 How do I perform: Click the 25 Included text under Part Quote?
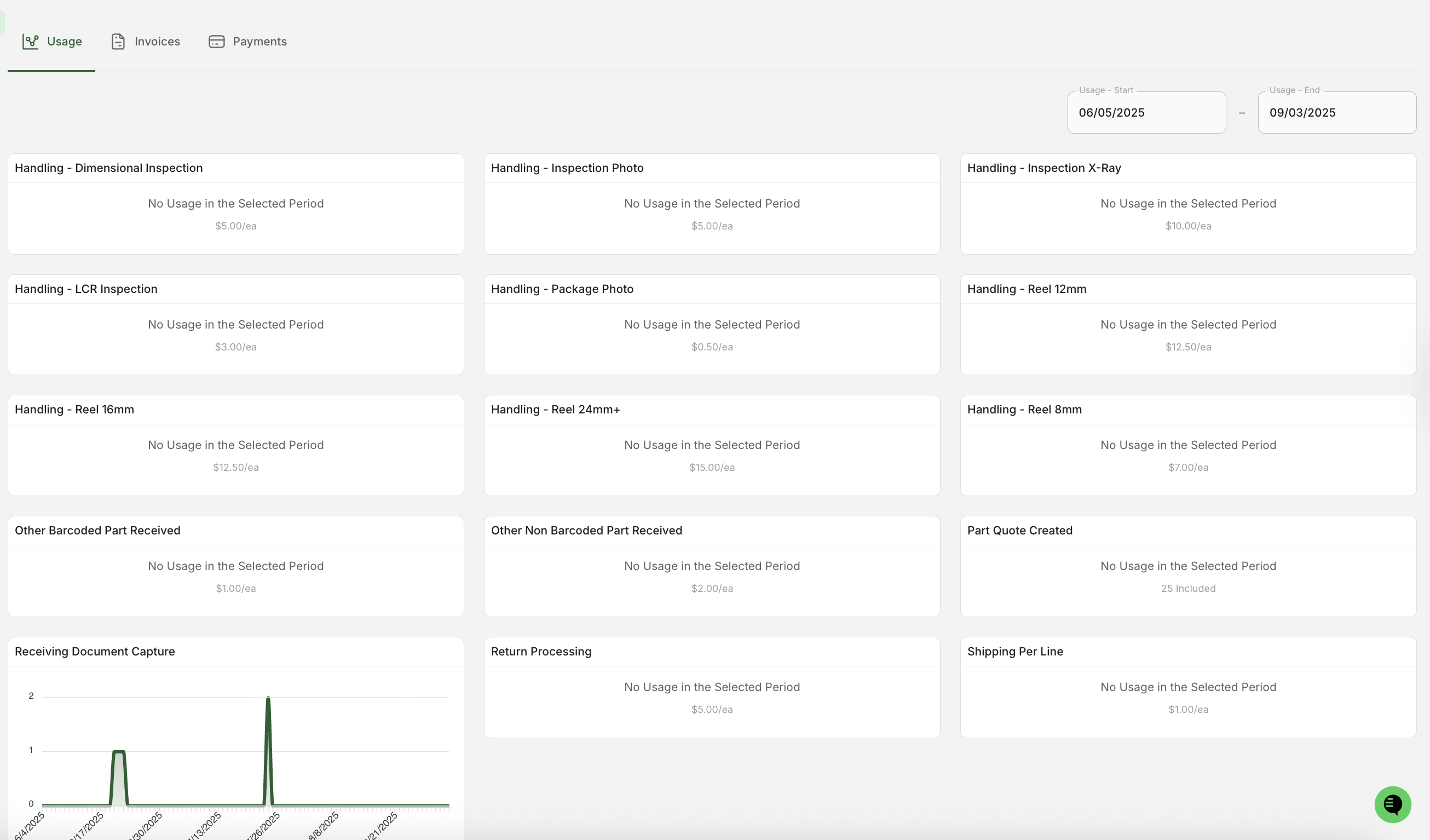click(x=1187, y=588)
